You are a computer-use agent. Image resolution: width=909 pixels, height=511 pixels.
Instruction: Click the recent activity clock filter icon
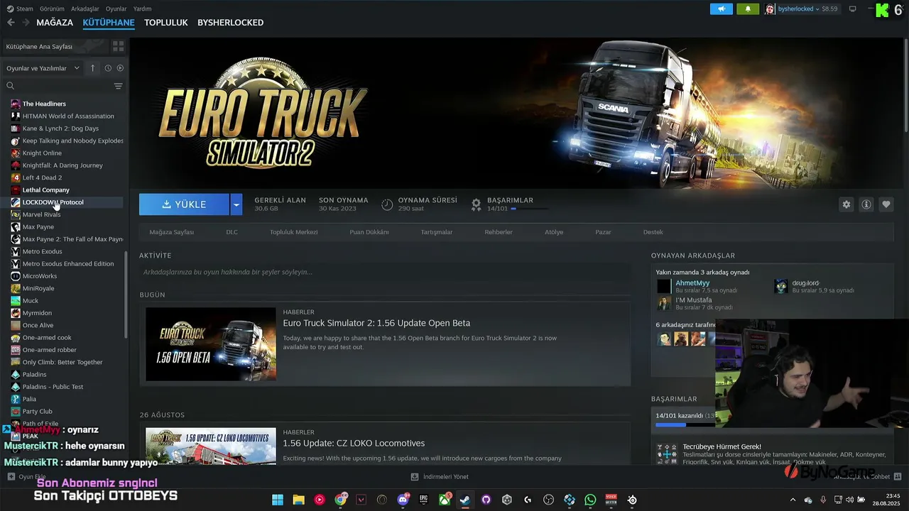[x=108, y=68]
